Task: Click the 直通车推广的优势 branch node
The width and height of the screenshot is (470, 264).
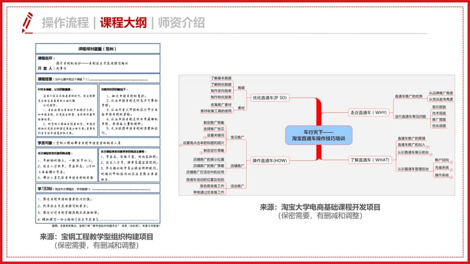Action: point(409,96)
